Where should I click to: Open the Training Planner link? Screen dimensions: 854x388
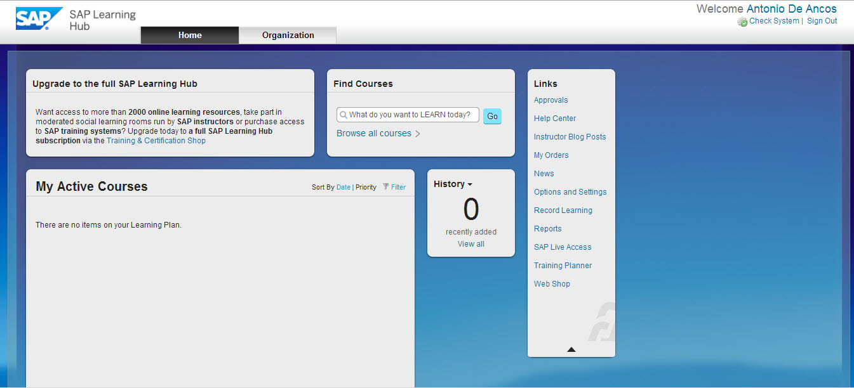(563, 266)
